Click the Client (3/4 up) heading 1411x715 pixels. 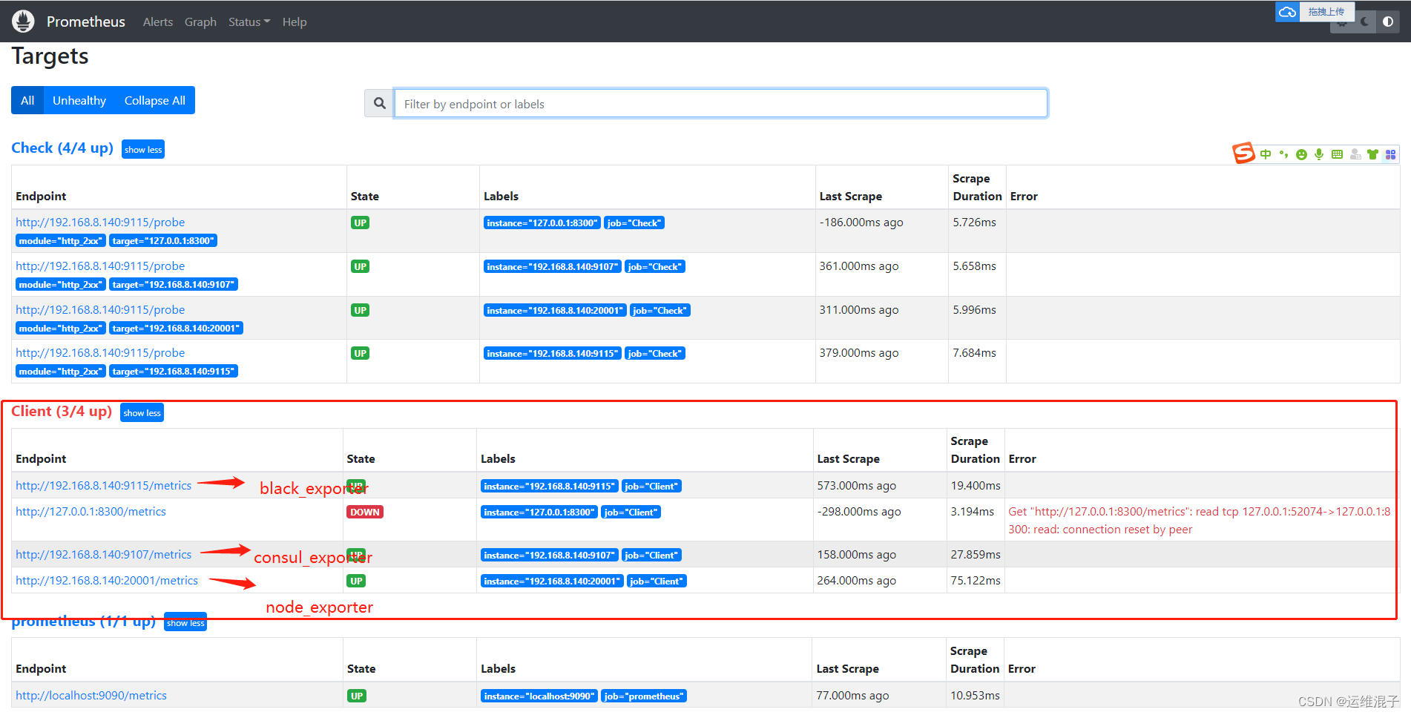[62, 411]
